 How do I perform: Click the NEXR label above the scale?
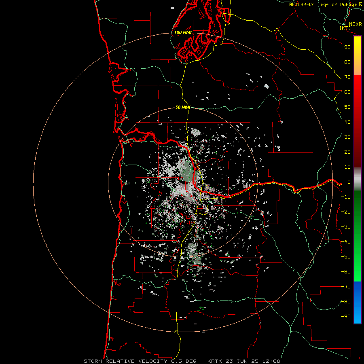coord(355,24)
